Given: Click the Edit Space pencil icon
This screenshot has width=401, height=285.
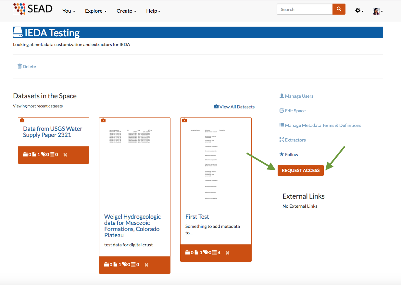Looking at the screenshot, I should (x=282, y=111).
